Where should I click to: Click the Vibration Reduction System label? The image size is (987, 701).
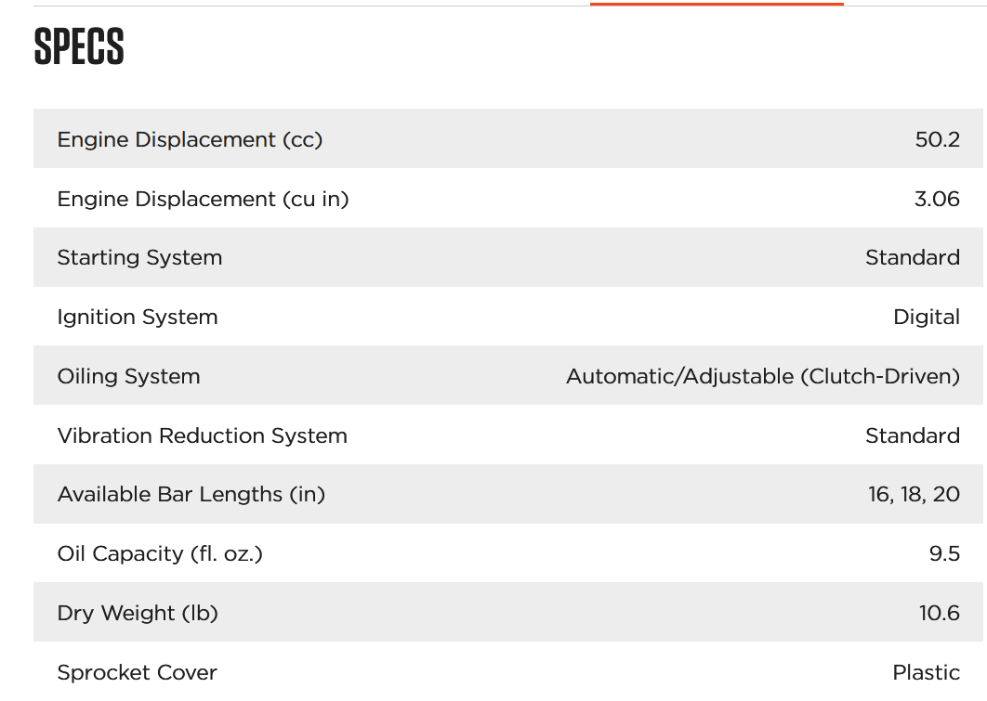[x=202, y=435]
